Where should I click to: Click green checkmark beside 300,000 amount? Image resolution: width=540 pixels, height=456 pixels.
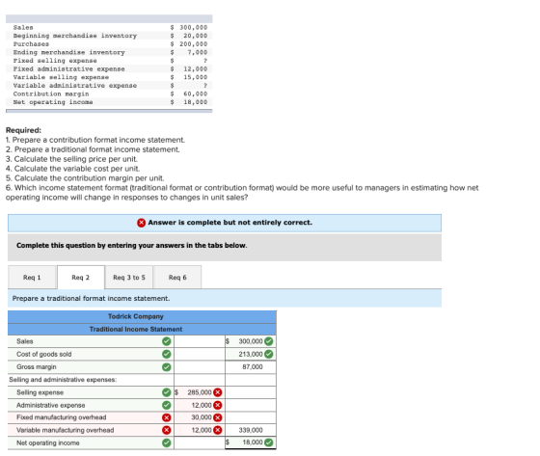[269, 341]
